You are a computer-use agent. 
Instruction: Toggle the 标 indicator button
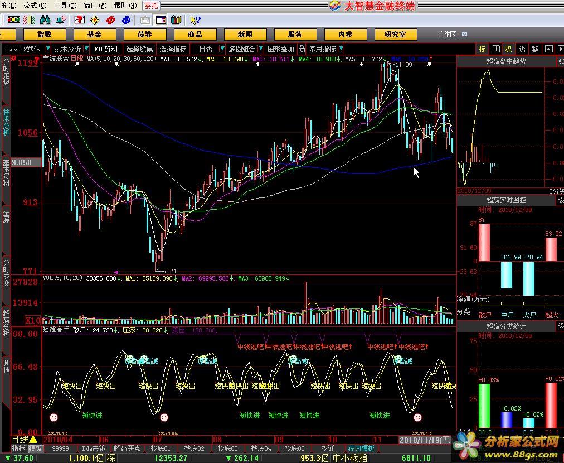click(x=482, y=49)
